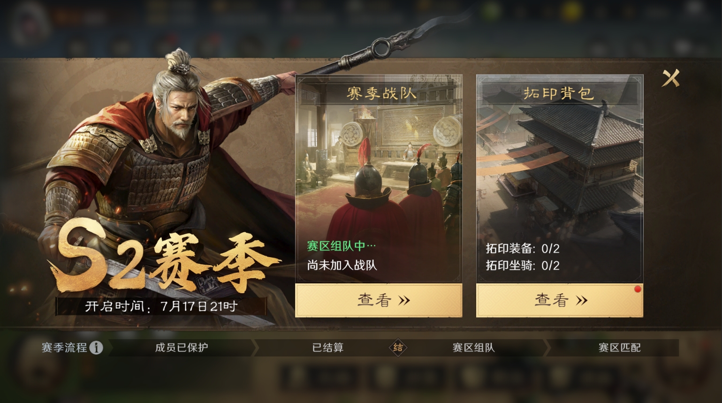Click the 开启时间 7月17日21时 banner
The image size is (722, 403).
161,307
